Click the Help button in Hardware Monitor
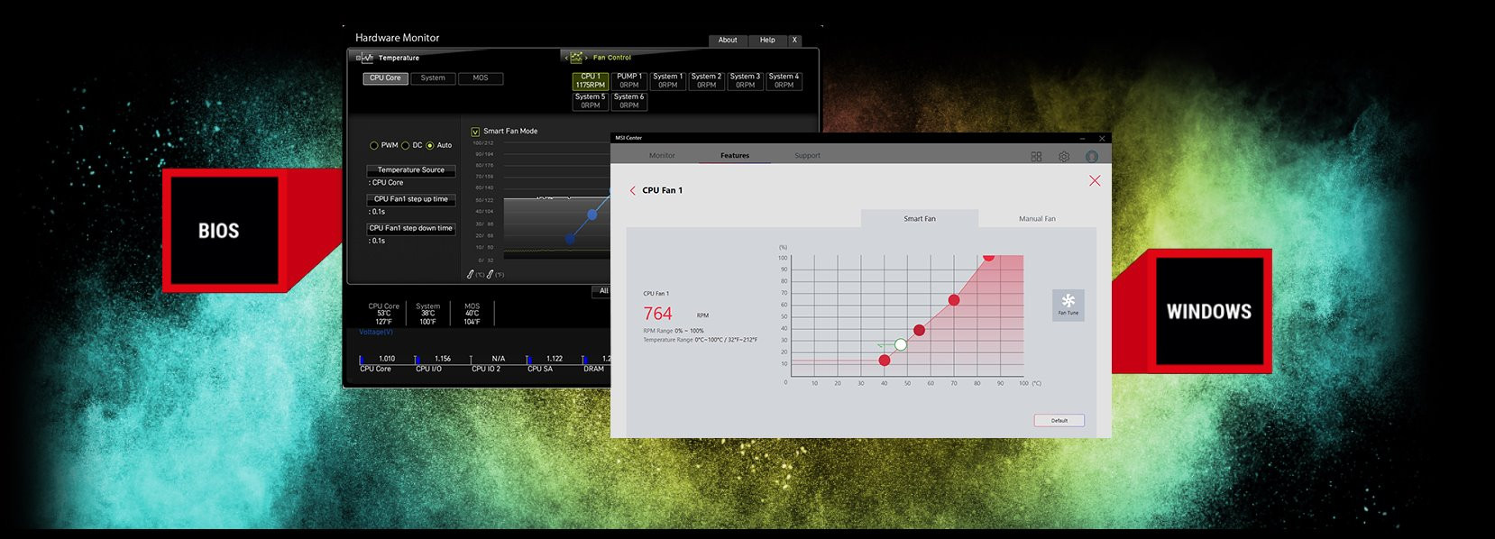The height and width of the screenshot is (539, 1495). (x=767, y=41)
